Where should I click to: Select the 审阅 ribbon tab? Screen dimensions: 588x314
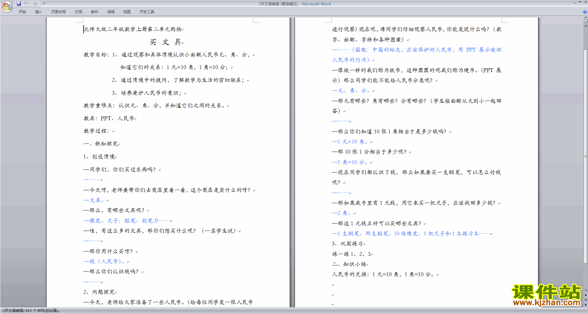(x=111, y=12)
